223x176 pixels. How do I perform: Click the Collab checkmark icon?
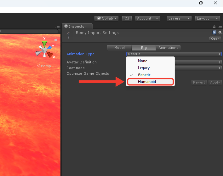point(99,18)
